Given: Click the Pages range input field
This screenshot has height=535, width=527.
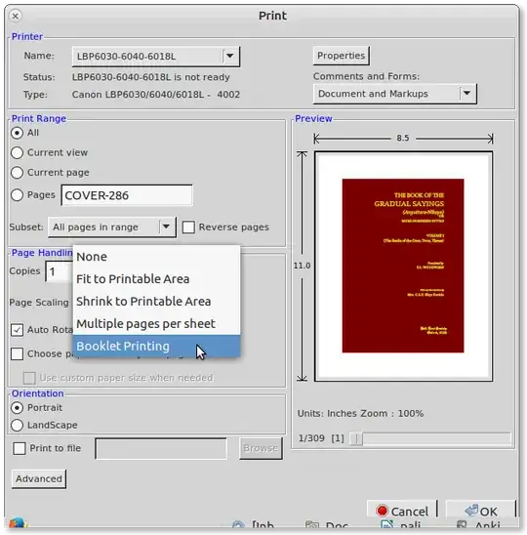Looking at the screenshot, I should 127,195.
